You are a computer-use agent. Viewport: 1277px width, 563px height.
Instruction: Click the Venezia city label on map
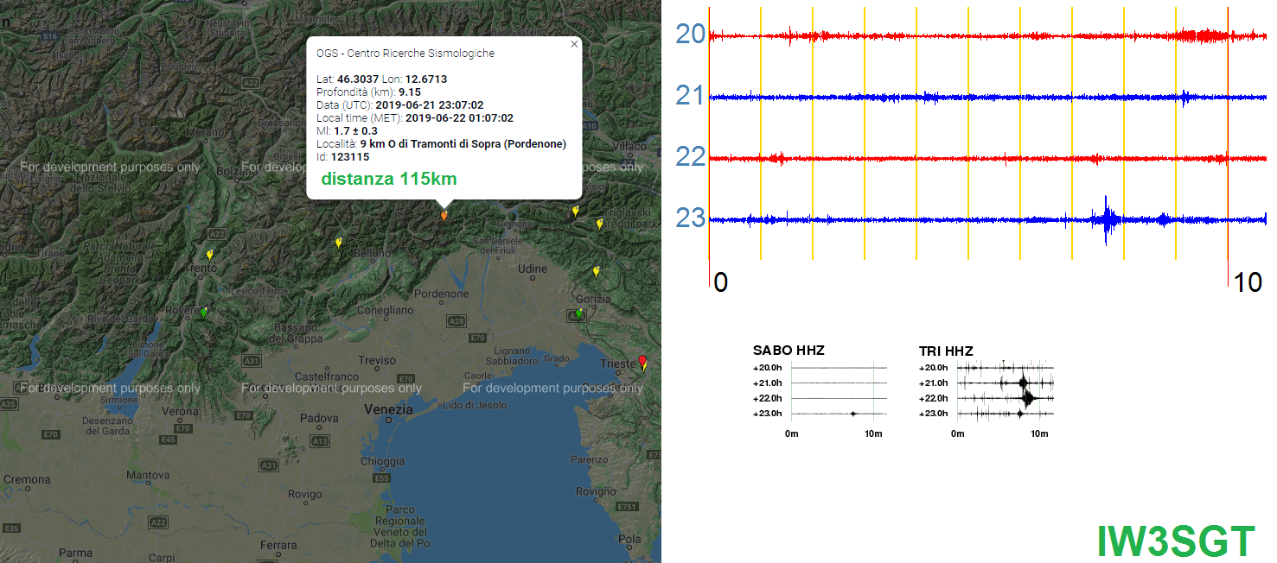click(388, 409)
